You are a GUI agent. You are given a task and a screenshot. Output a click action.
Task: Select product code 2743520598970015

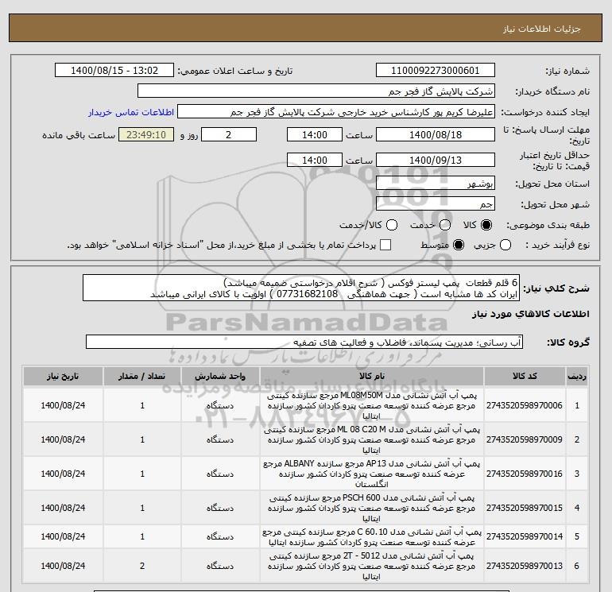click(x=525, y=508)
